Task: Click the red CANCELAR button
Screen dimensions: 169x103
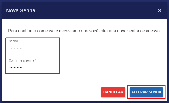Action: click(x=113, y=92)
